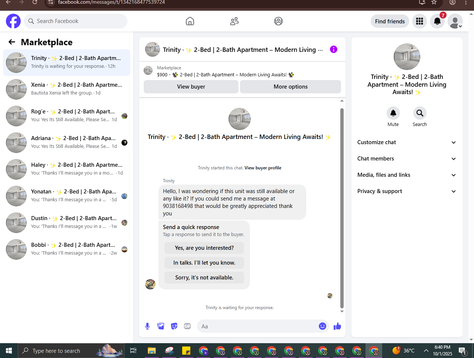Open the Facebook Home feed icon
Screen dimensions: 474x358
(190, 21)
